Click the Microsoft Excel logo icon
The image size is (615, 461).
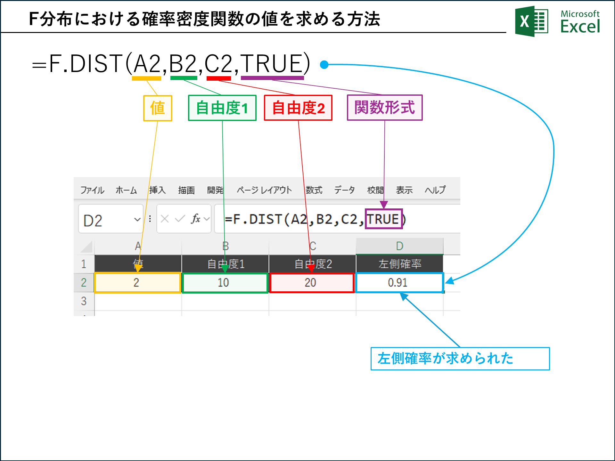[x=531, y=21]
